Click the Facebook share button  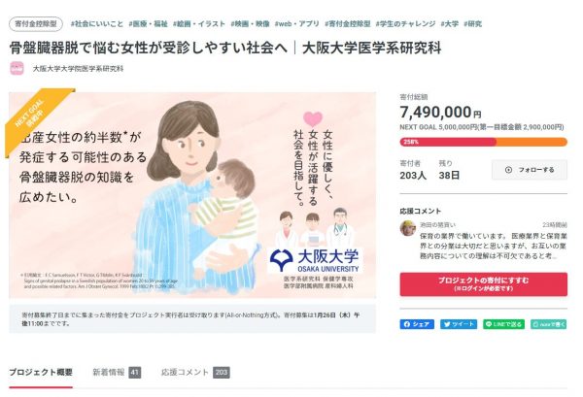tap(417, 324)
